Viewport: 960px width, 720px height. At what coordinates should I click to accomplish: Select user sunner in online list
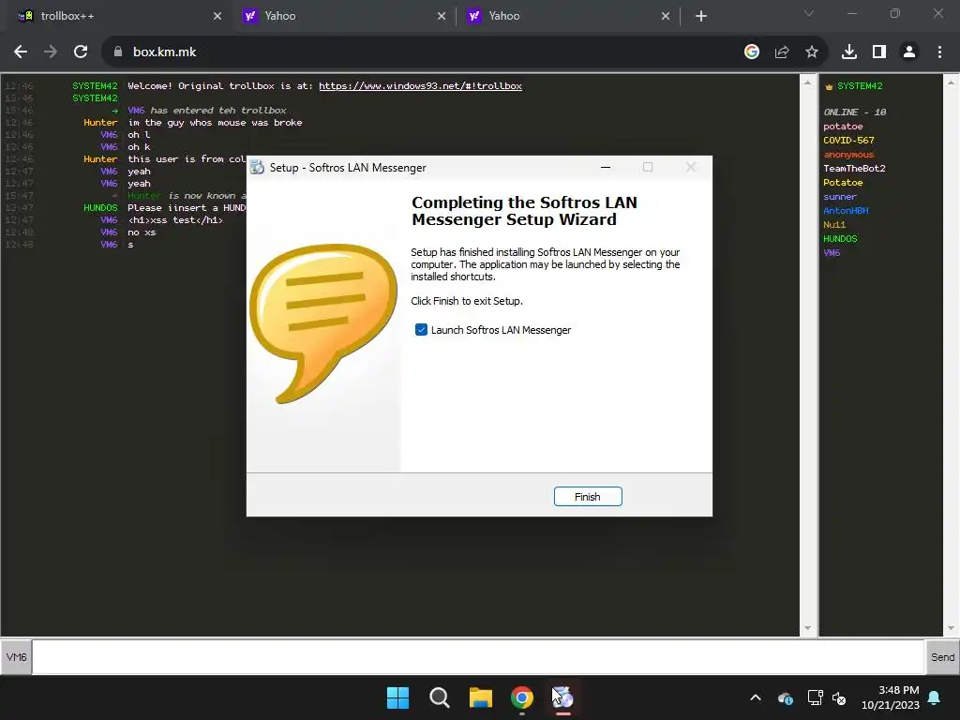pos(839,197)
